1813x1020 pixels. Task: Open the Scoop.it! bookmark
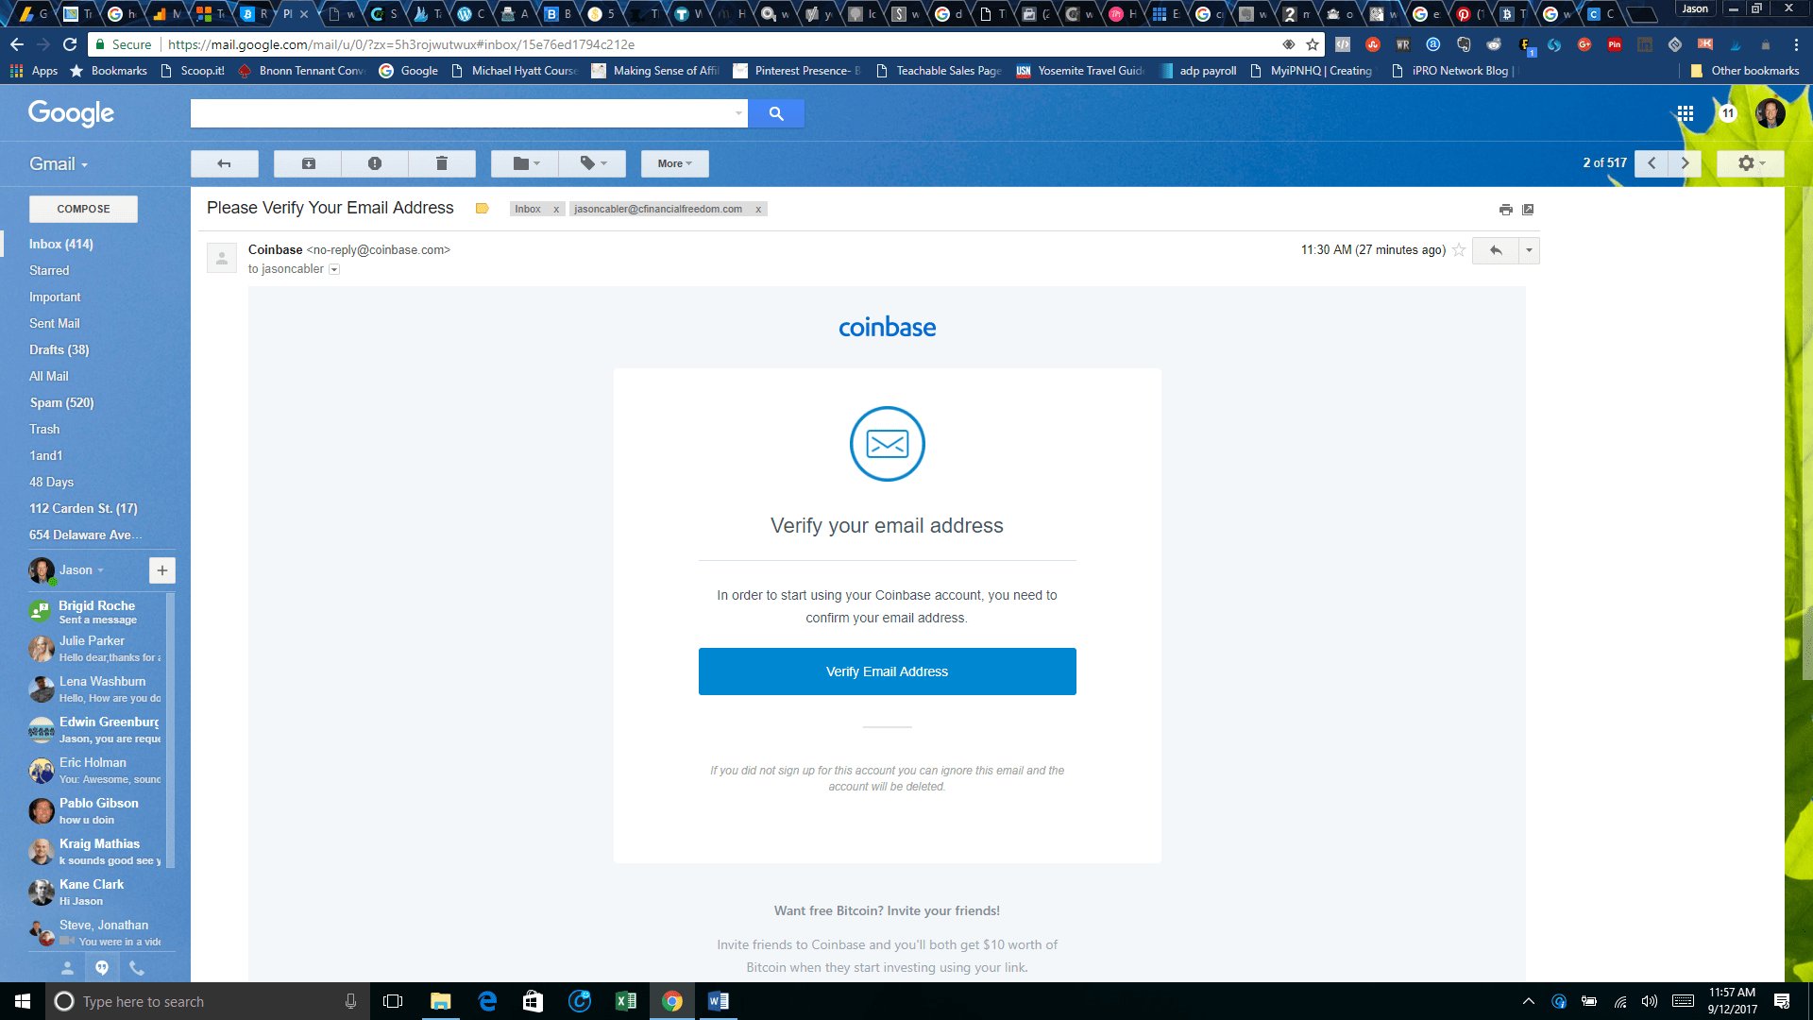[x=193, y=71]
